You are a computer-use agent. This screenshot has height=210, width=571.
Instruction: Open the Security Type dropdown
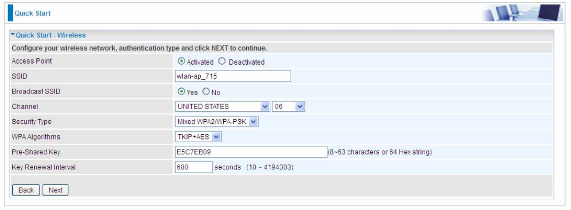217,122
